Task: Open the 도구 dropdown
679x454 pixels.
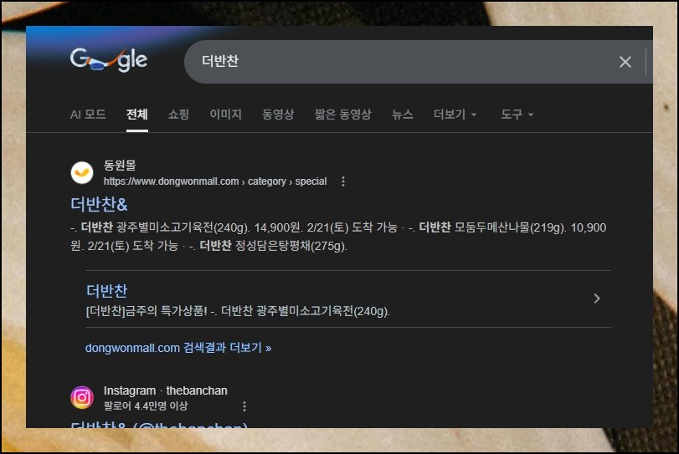Action: tap(517, 115)
